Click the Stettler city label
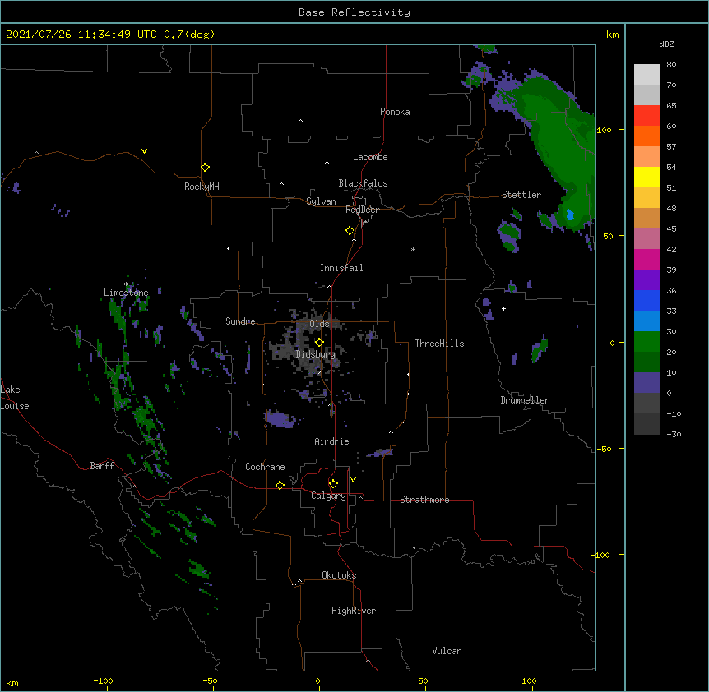The width and height of the screenshot is (709, 692). point(521,195)
